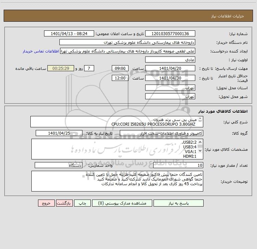Click the buyer notes text area
The height and width of the screenshot is (249, 257).
pos(117,181)
